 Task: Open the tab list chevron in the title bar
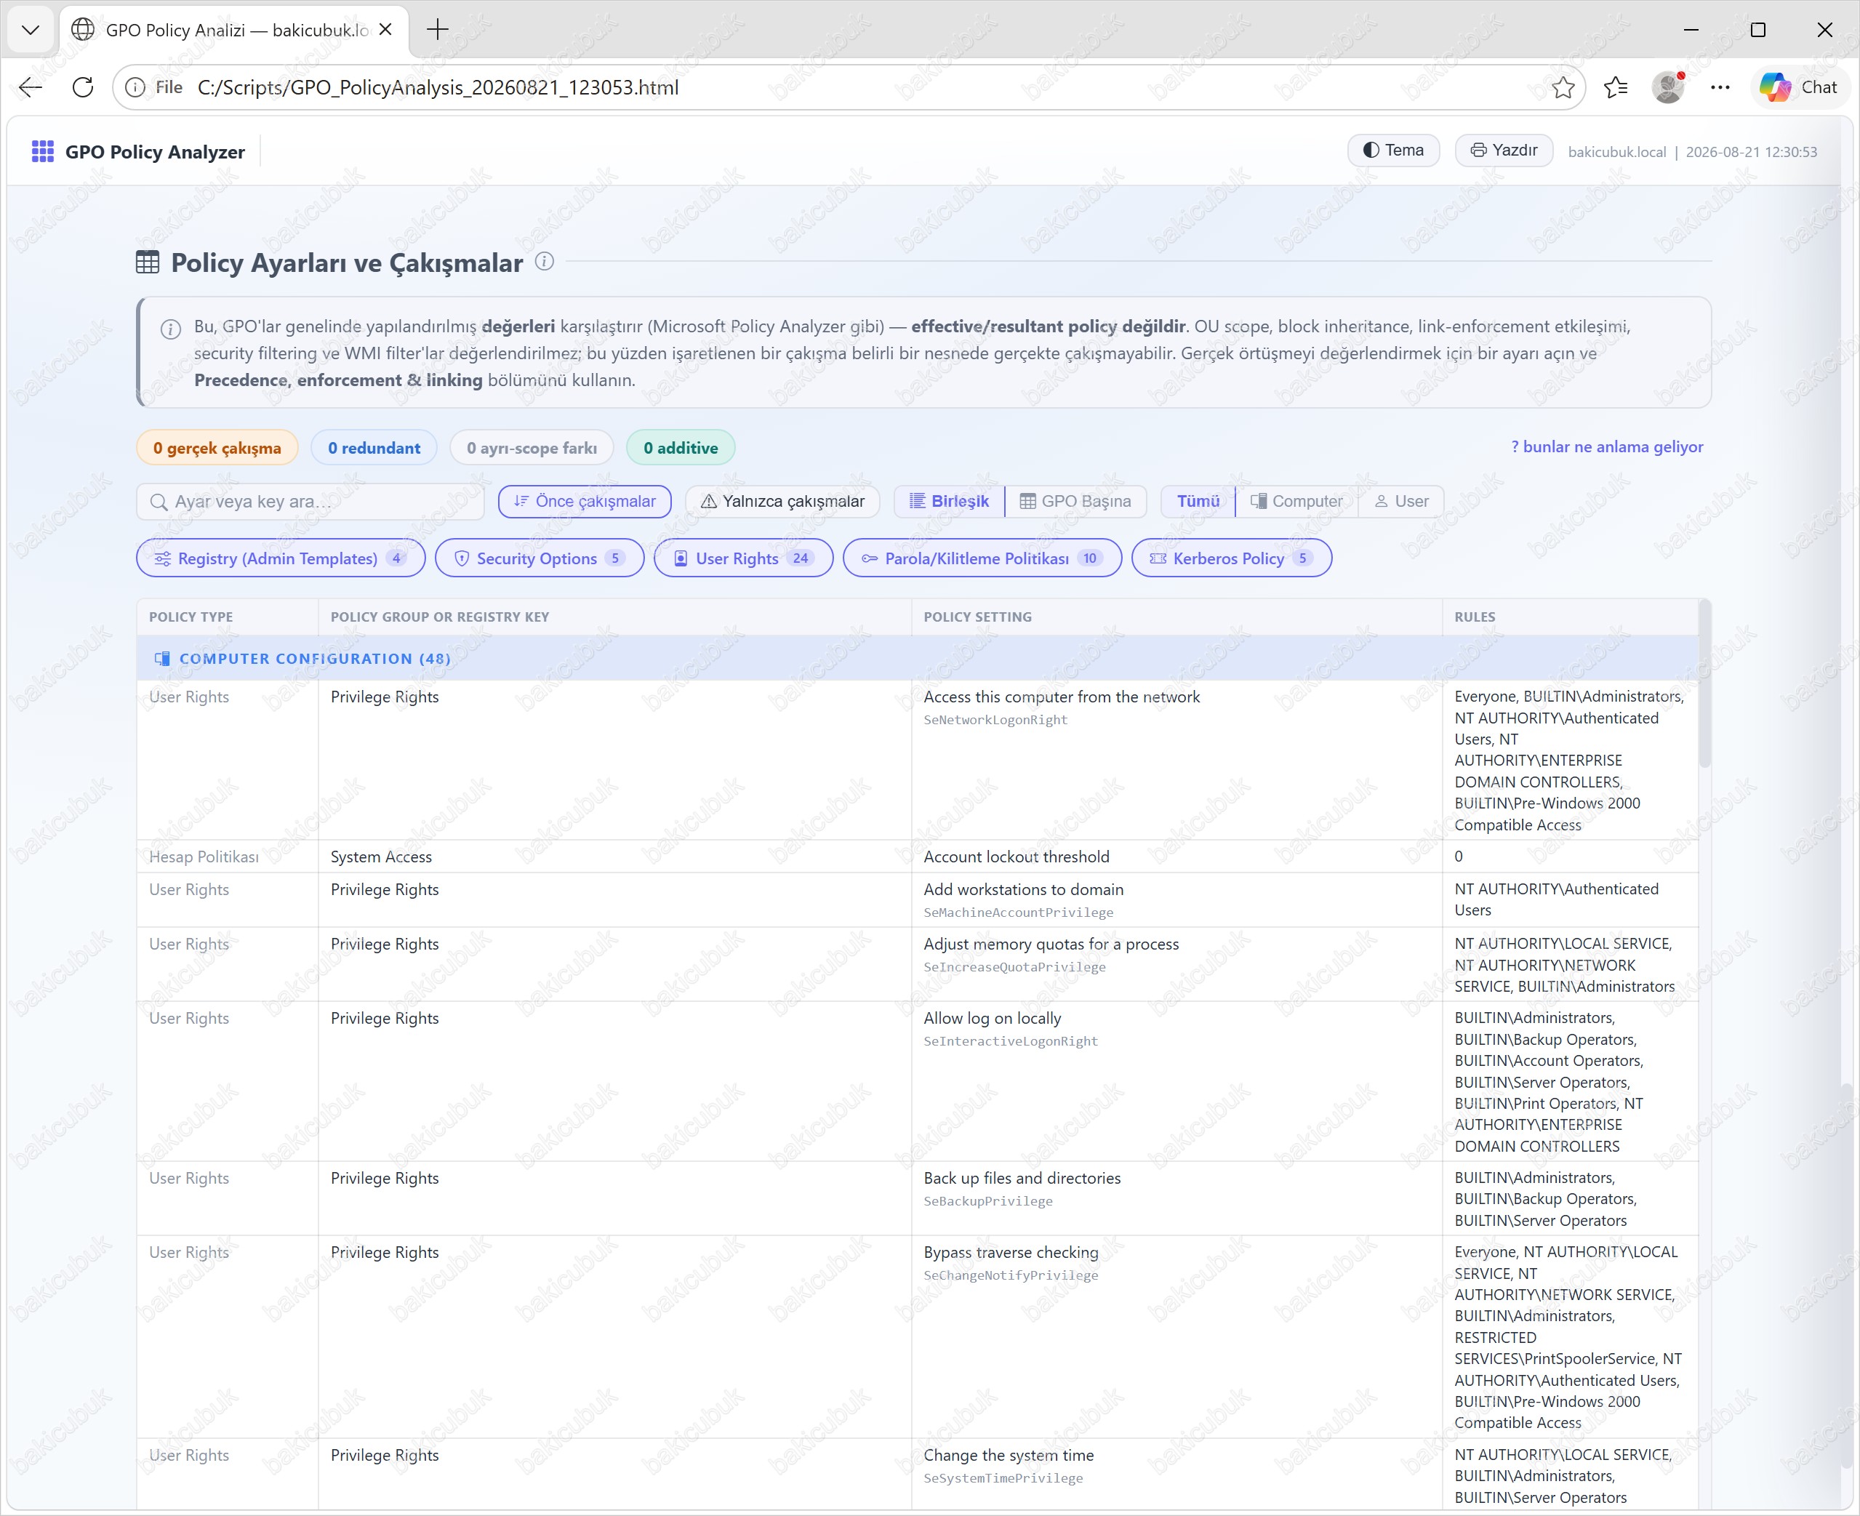31,30
